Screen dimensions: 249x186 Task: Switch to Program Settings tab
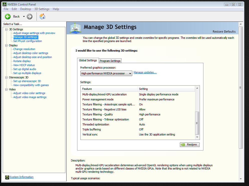pyautogui.click(x=110, y=61)
